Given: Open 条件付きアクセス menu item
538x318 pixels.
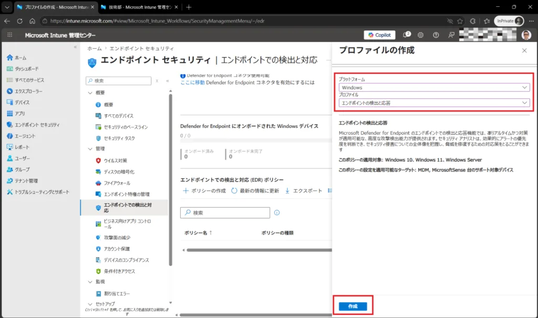Looking at the screenshot, I should coord(115,271).
